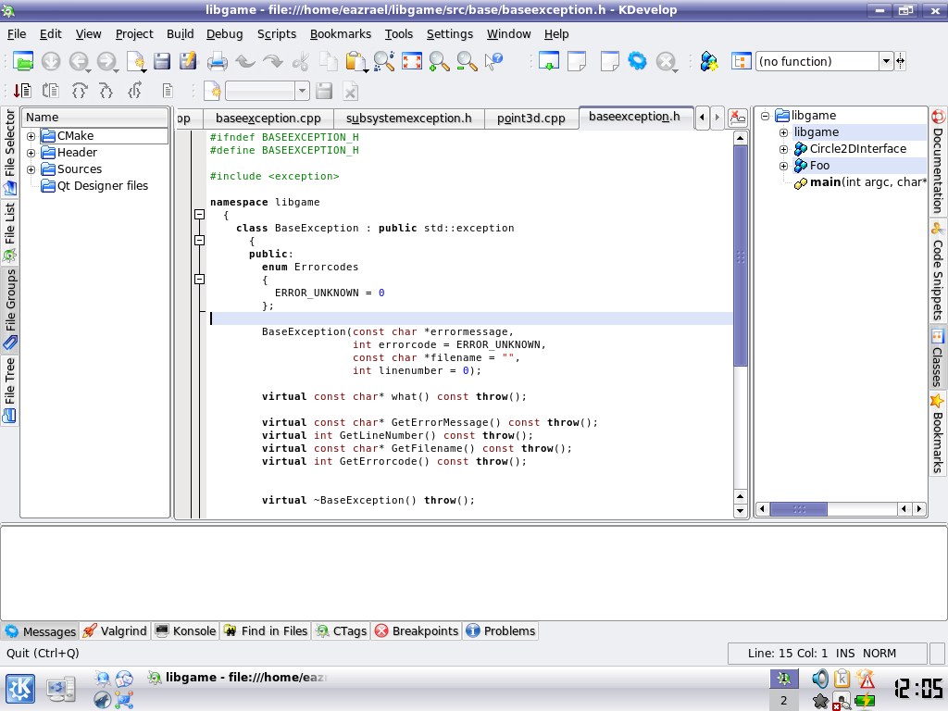Collapse the namespace libgame code fold marker
The image size is (948, 711).
[x=200, y=214]
